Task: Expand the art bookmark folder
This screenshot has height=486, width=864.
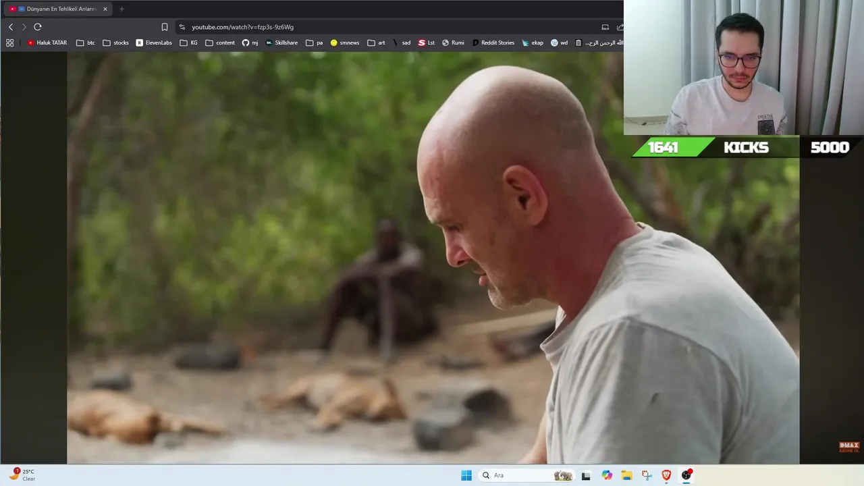Action: click(x=376, y=43)
